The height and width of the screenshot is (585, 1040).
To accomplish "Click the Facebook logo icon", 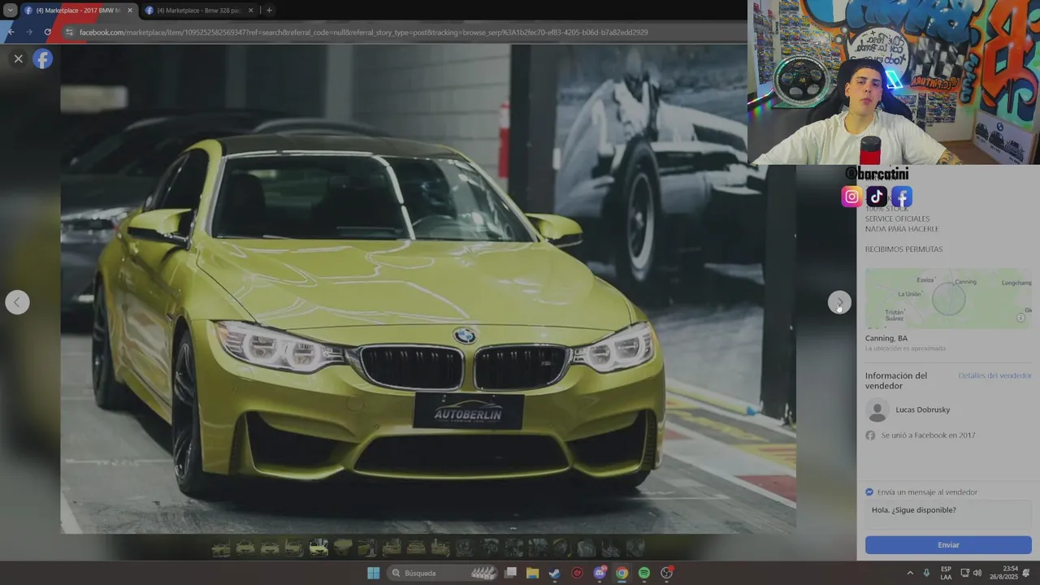I will (42, 58).
